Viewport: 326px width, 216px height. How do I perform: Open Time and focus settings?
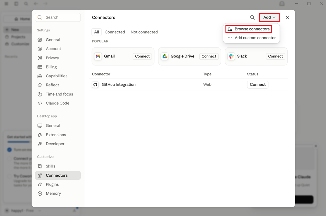[x=58, y=94]
